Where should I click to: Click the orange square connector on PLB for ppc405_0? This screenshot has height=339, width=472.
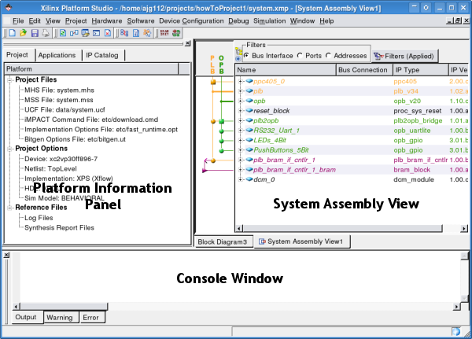click(213, 82)
